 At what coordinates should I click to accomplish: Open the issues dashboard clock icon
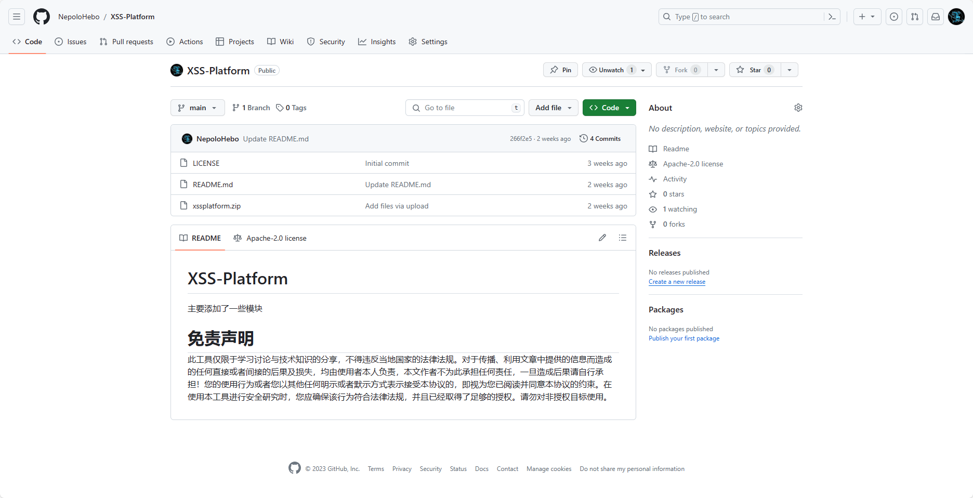pos(894,17)
